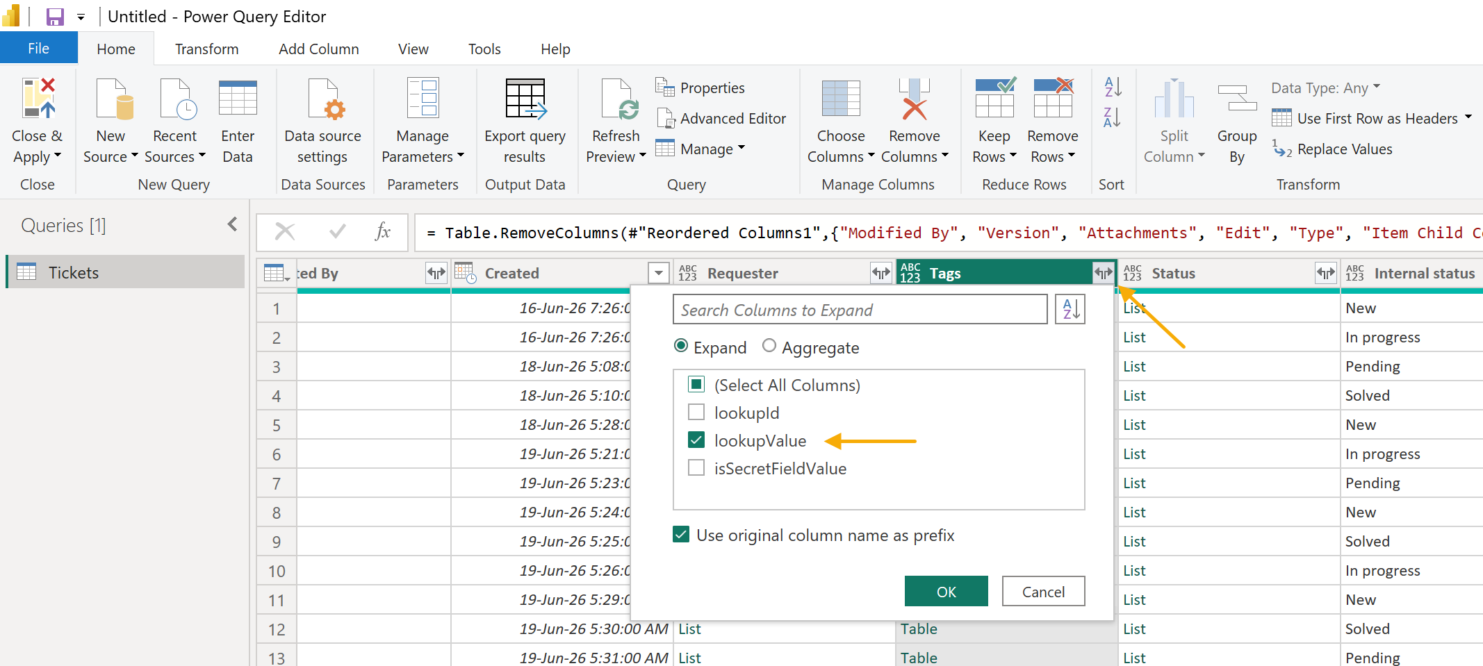Click Cancel in expand dialog
The image size is (1483, 666).
1043,591
